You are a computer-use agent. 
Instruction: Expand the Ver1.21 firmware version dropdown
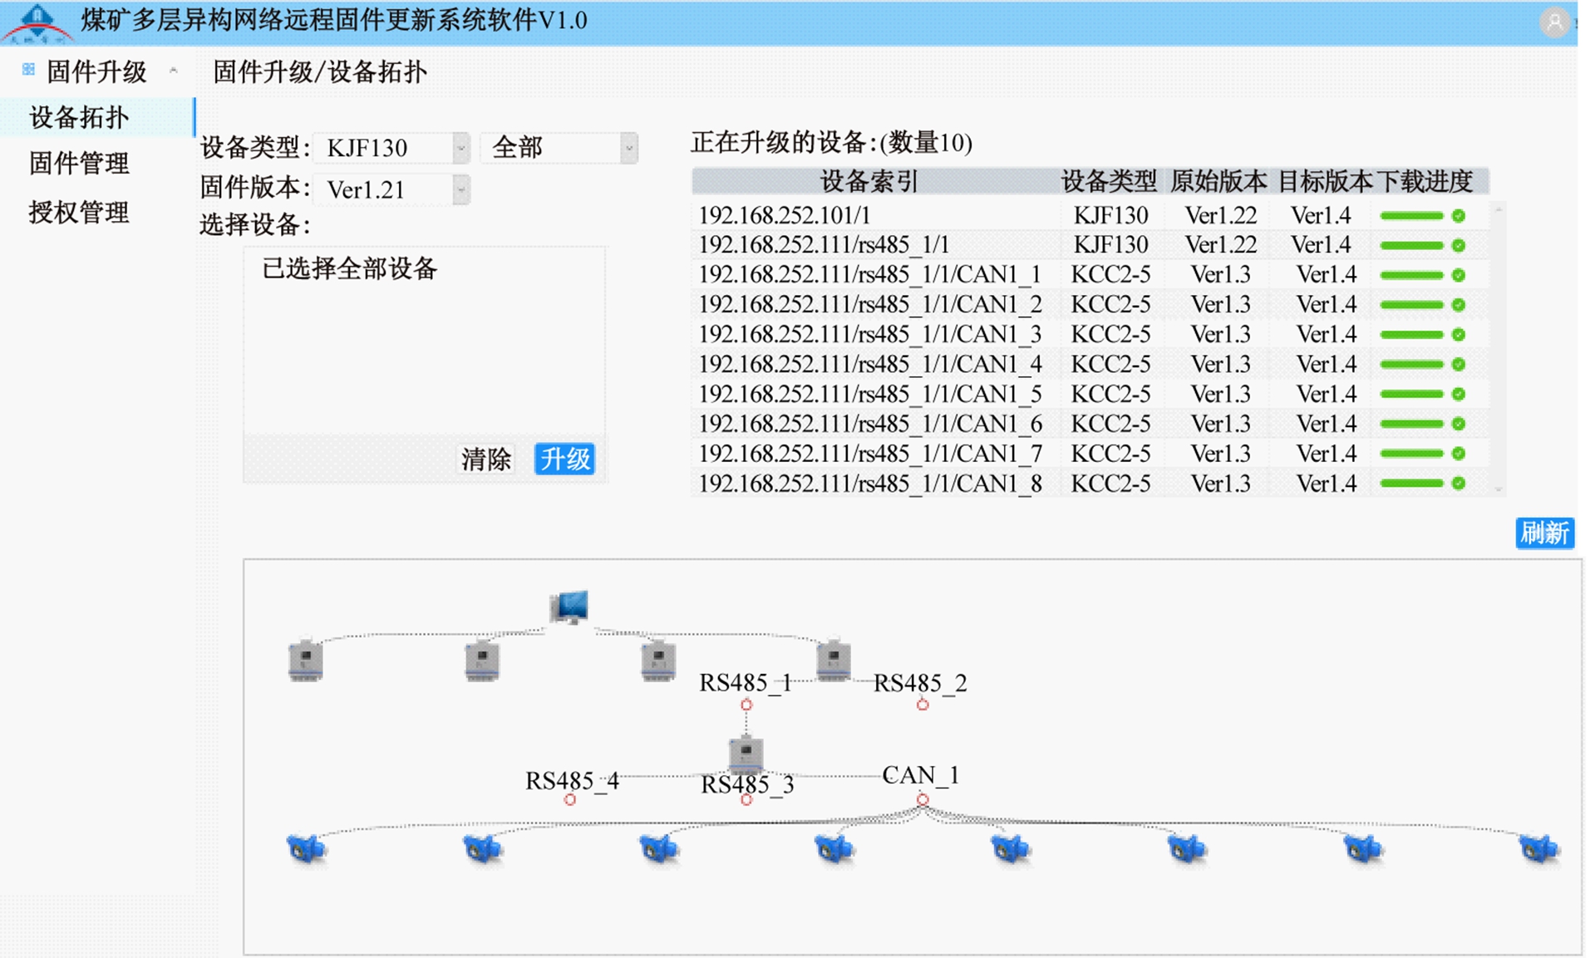(460, 189)
